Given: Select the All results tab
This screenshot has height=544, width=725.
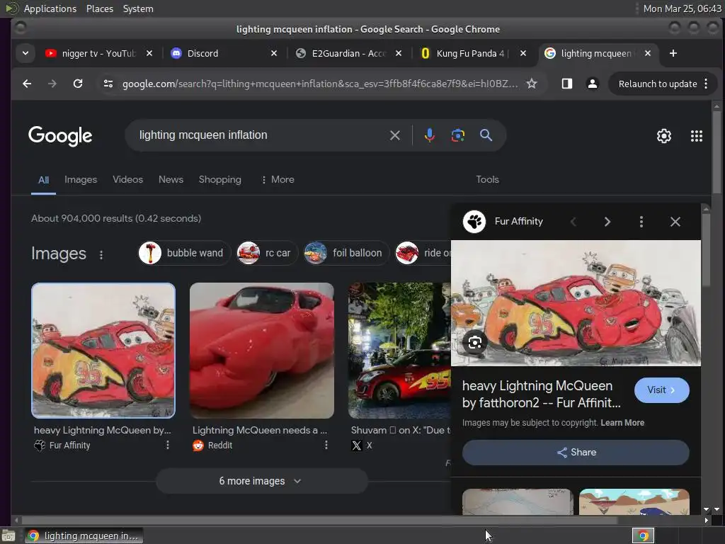Looking at the screenshot, I should [x=43, y=180].
